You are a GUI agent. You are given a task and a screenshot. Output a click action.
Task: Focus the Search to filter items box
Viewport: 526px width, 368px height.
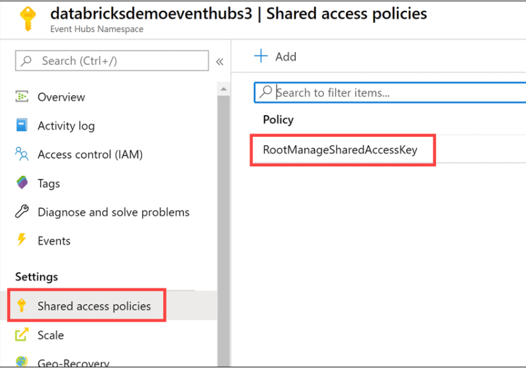coord(392,92)
